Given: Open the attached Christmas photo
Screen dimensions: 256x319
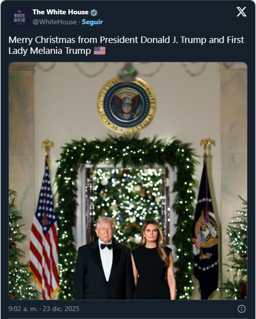Looking at the screenshot, I should click(128, 181).
